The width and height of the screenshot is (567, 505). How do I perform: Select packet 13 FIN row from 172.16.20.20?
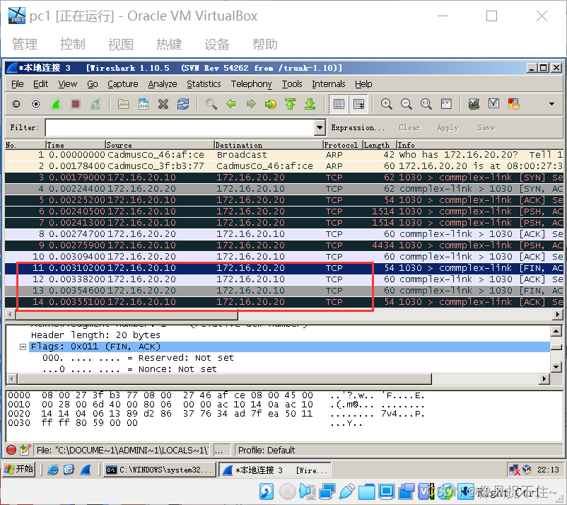[x=284, y=291]
